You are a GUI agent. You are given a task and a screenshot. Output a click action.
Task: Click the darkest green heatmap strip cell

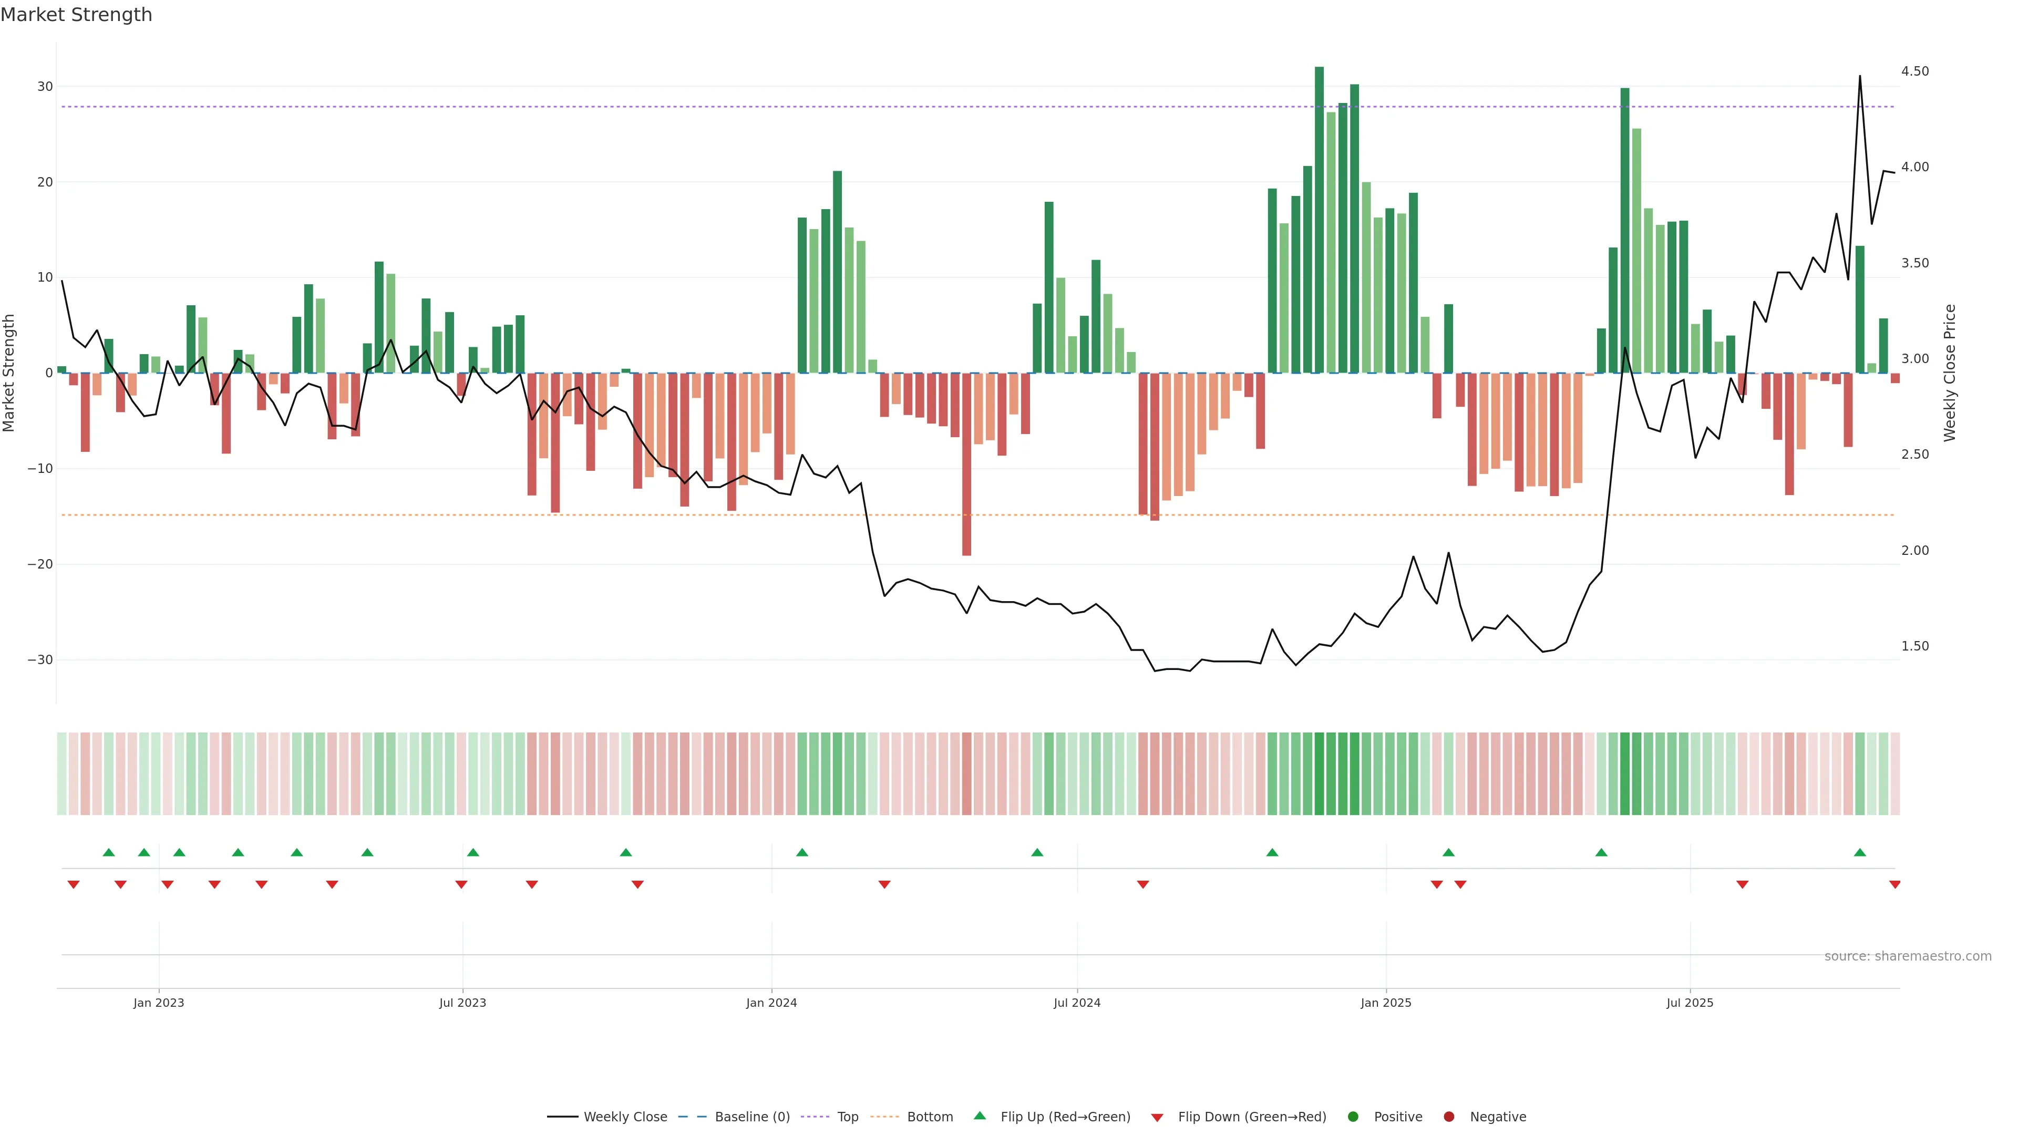click(x=1319, y=773)
